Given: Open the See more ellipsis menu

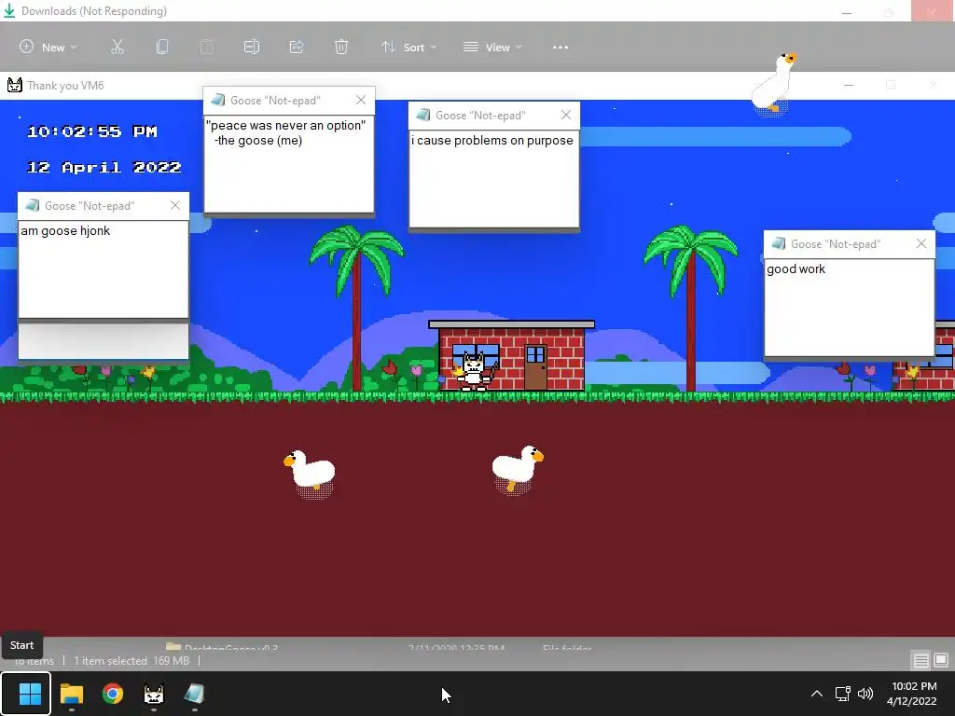Looking at the screenshot, I should (561, 47).
